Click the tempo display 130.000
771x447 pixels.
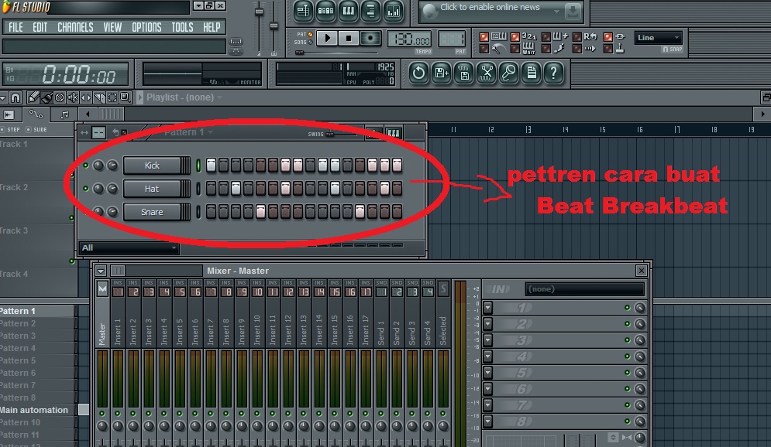point(409,39)
